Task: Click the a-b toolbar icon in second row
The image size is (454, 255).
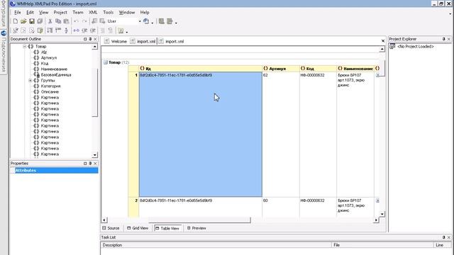Action: click(x=76, y=30)
